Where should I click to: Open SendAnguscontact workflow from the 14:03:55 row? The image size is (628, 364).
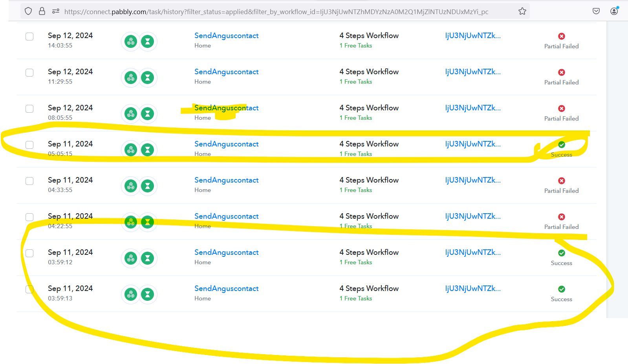(226, 36)
